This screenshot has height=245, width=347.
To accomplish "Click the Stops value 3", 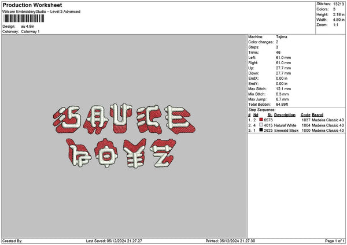I will pyautogui.click(x=277, y=47).
